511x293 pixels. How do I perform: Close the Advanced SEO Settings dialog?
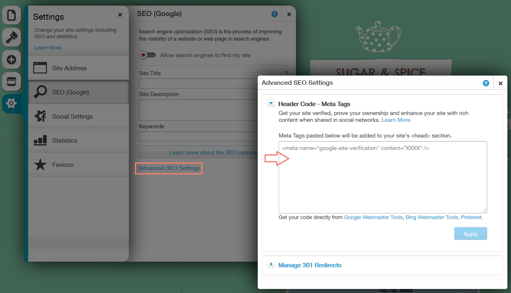pos(501,83)
